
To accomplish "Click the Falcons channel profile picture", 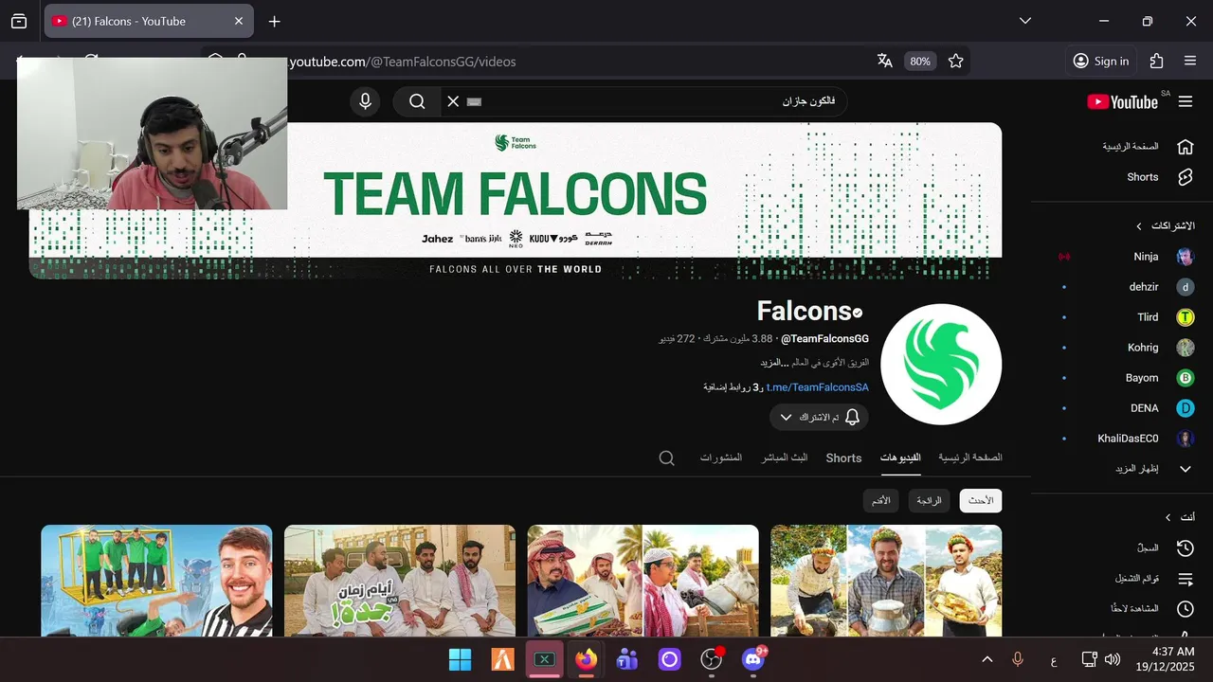I will coord(941,364).
